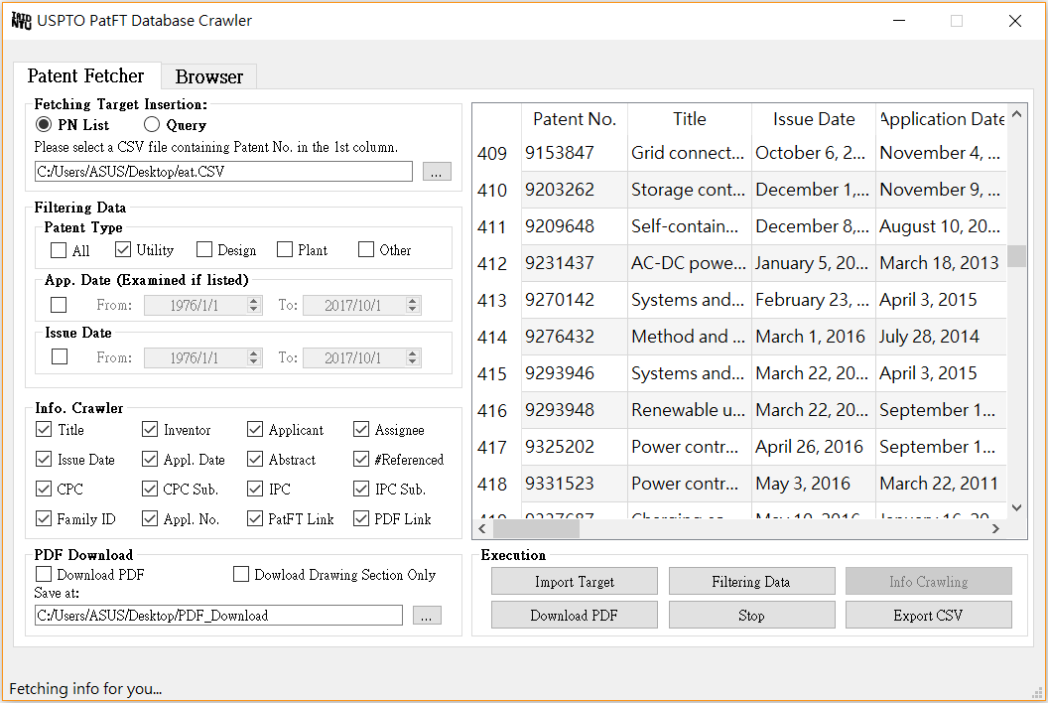
Task: Uncheck the IPC Sub. checkbox
Action: point(361,489)
